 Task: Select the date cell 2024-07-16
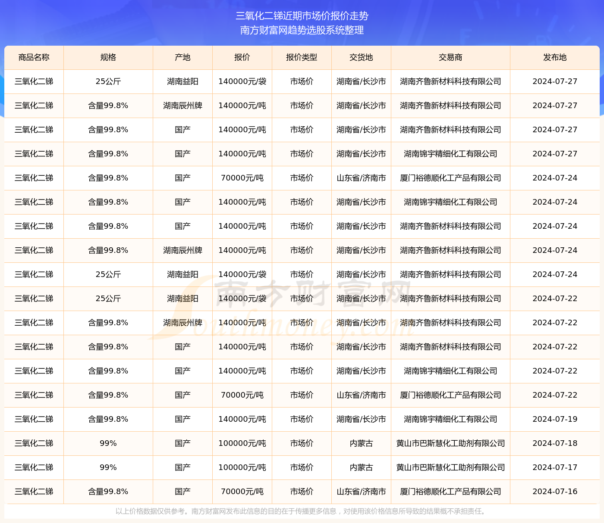coord(555,492)
